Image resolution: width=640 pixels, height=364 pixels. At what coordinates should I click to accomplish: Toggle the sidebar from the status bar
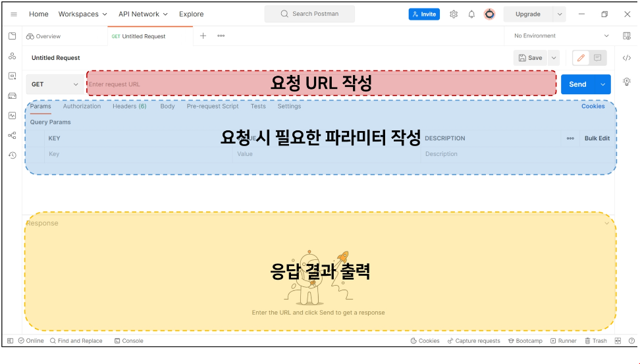tap(10, 341)
